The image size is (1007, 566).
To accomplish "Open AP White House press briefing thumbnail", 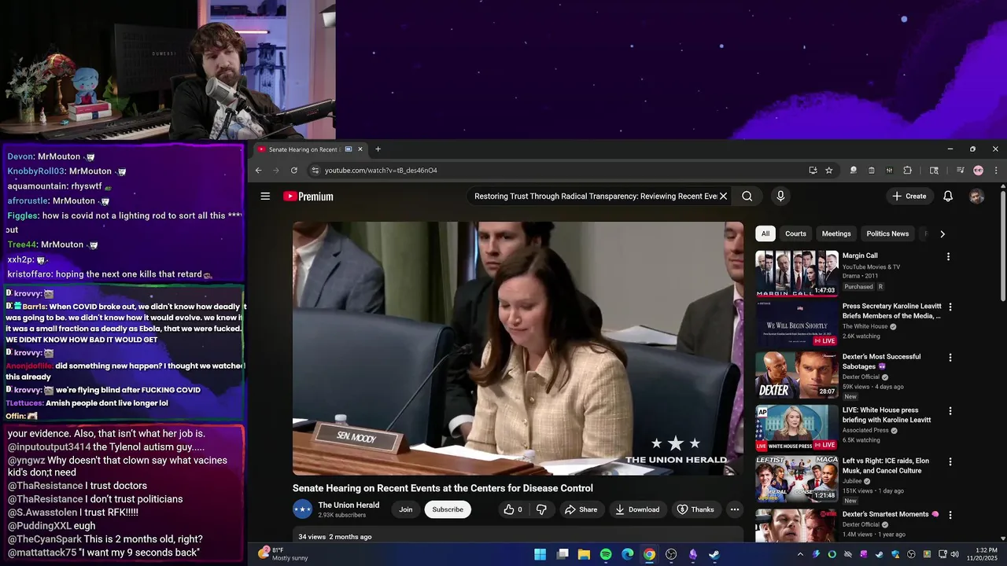I will pos(797,428).
